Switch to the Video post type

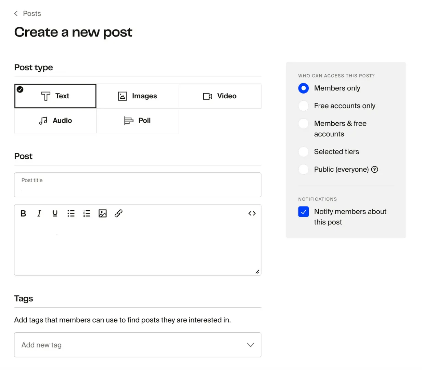[220, 96]
